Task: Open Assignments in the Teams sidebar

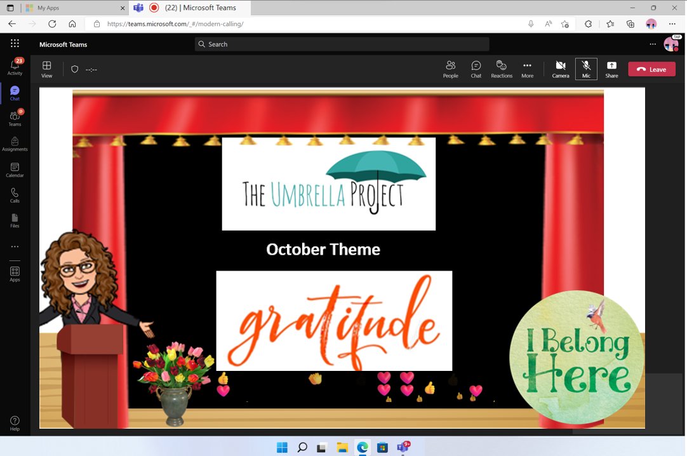Action: tap(15, 144)
